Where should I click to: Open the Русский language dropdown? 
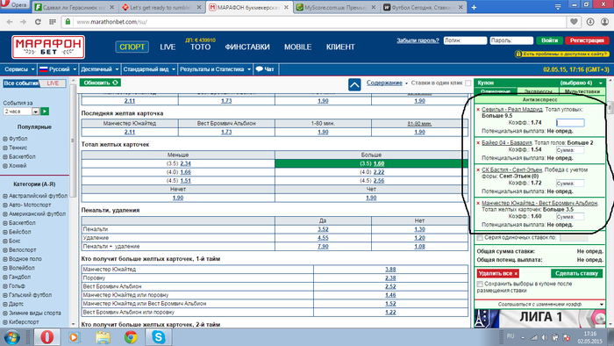(x=58, y=69)
